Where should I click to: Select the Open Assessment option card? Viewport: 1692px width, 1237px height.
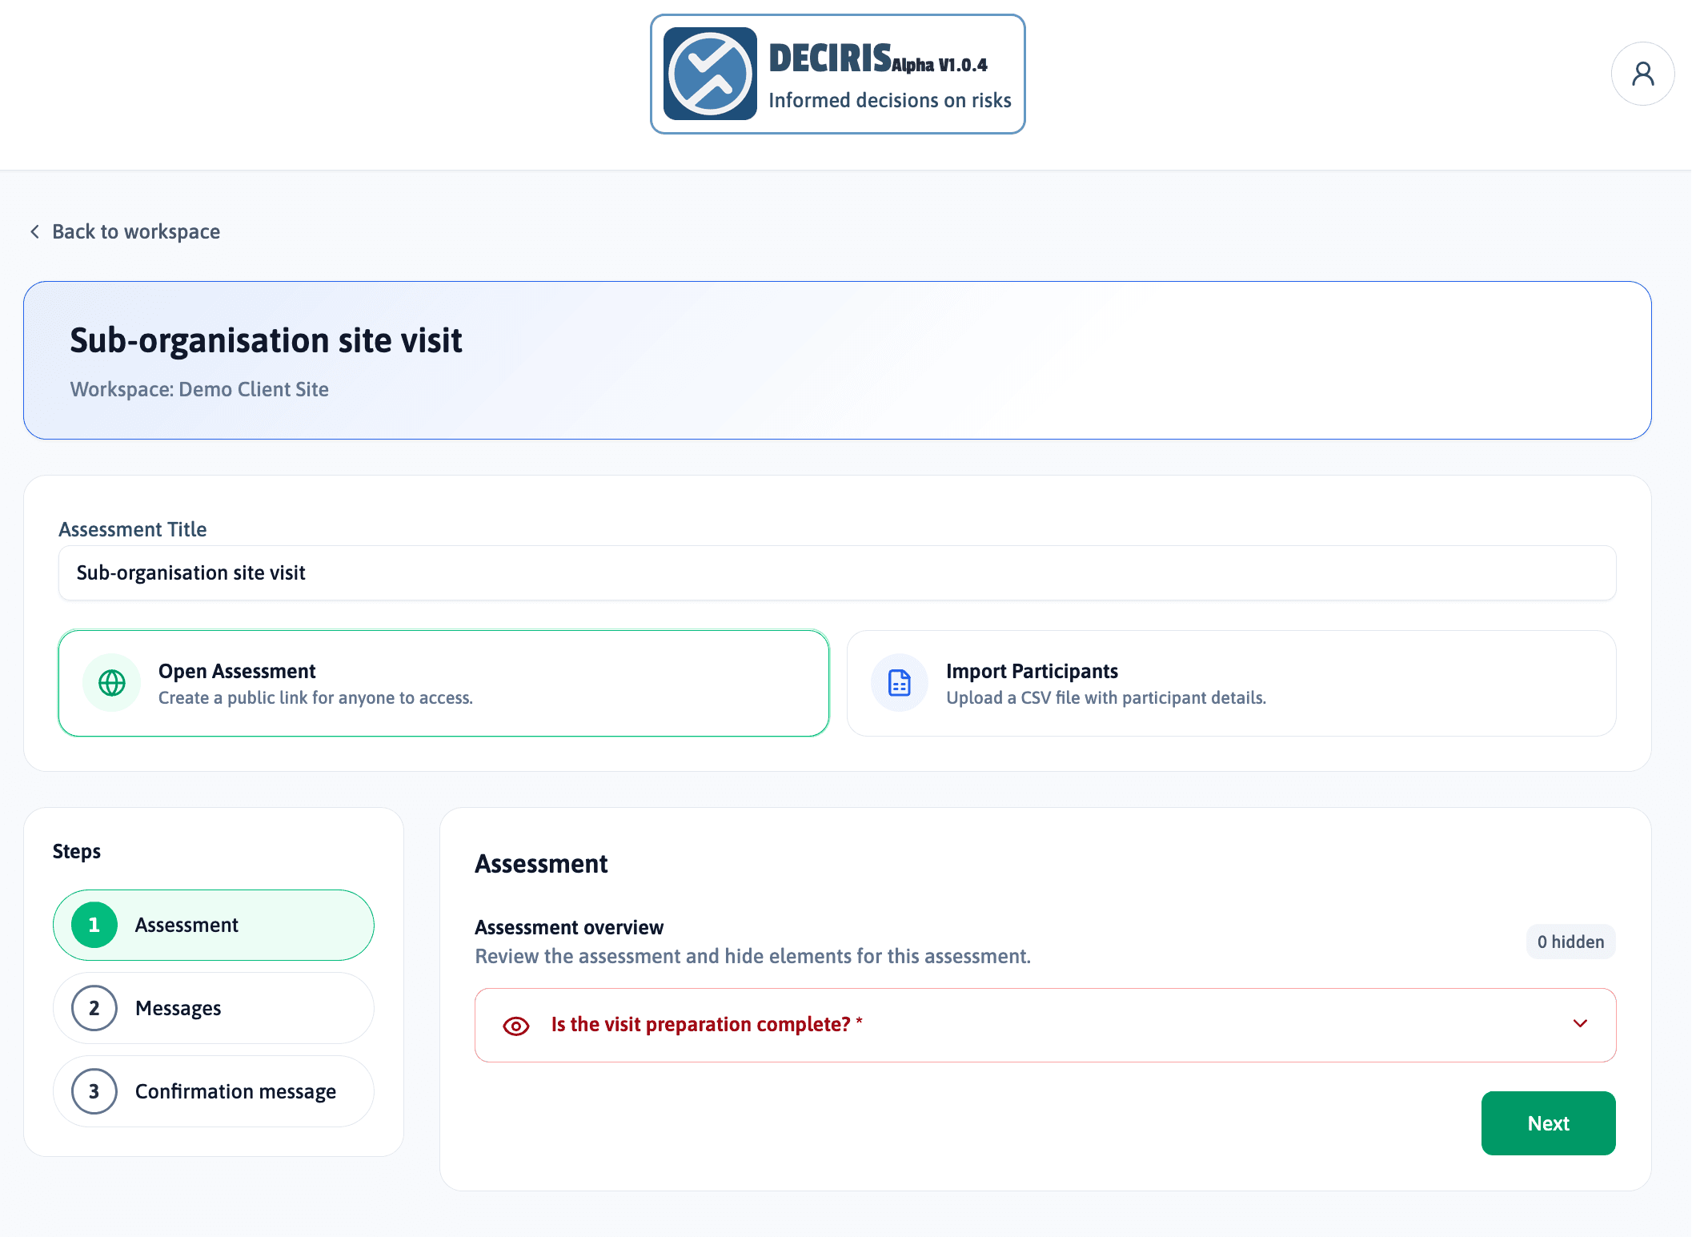[x=443, y=683]
